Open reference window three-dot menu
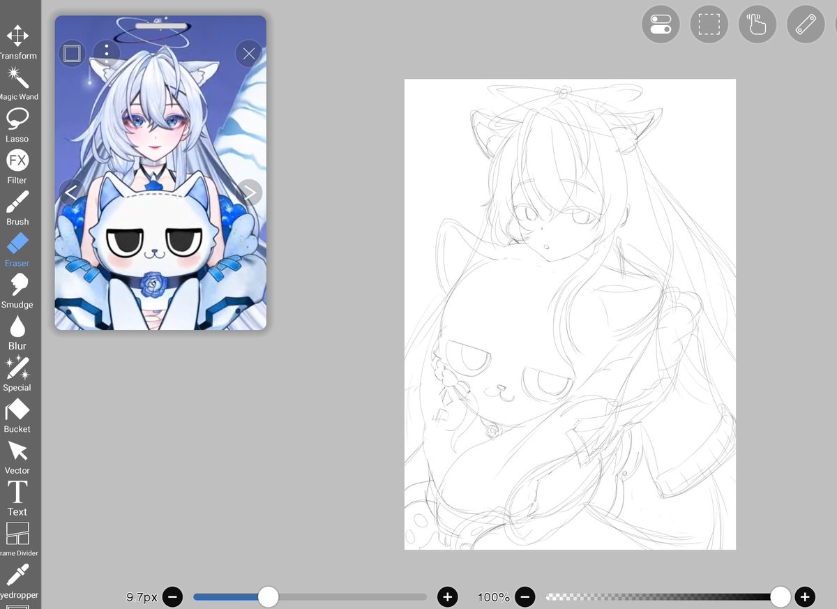This screenshot has width=837, height=609. click(106, 54)
